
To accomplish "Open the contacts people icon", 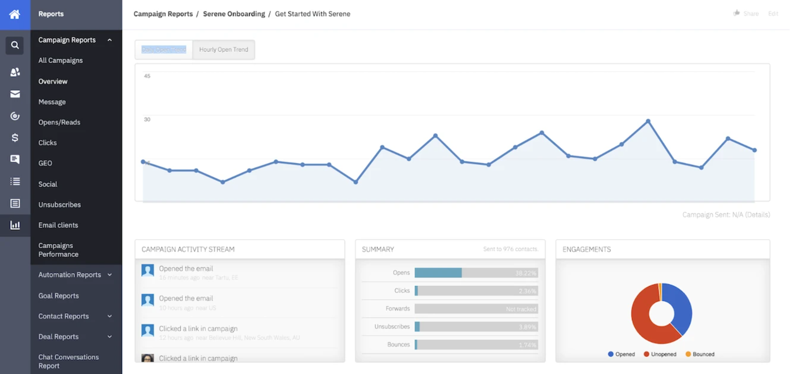I will 15,72.
